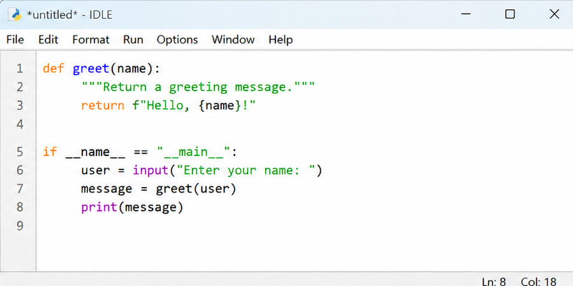Open the Help menu

click(x=281, y=39)
